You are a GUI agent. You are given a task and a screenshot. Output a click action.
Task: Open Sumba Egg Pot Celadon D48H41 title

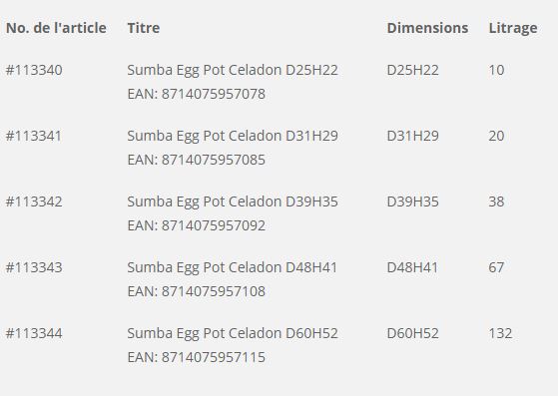[233, 267]
